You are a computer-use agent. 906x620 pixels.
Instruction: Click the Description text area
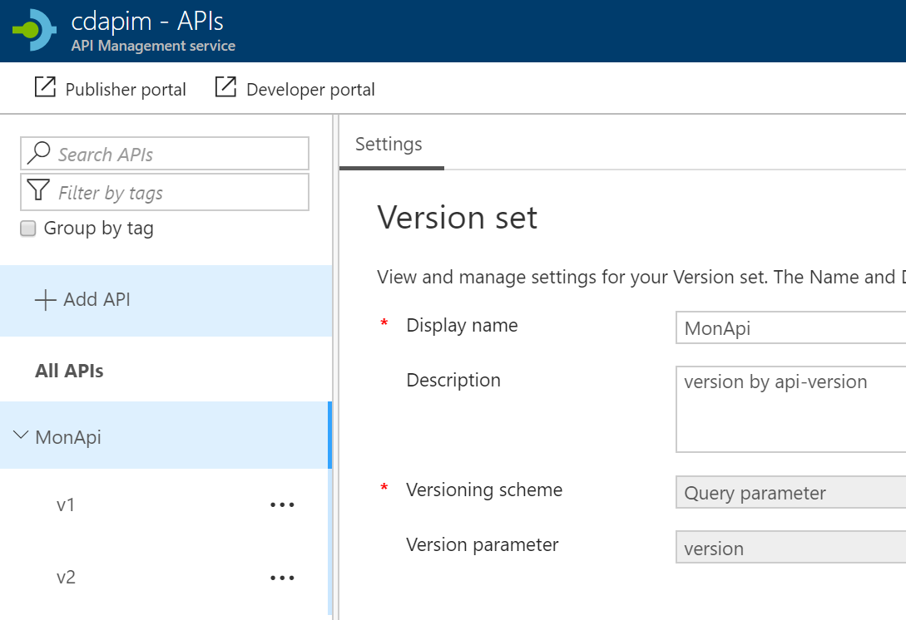click(x=790, y=409)
